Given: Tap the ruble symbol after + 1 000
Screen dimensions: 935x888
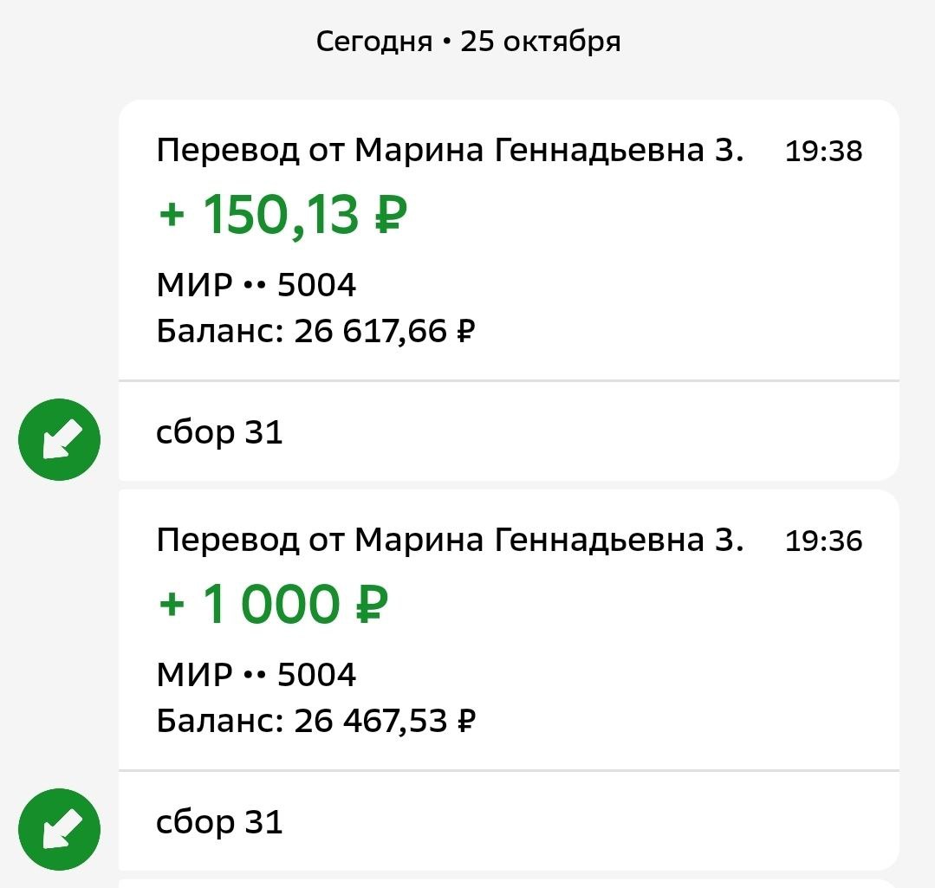Looking at the screenshot, I should [x=372, y=605].
